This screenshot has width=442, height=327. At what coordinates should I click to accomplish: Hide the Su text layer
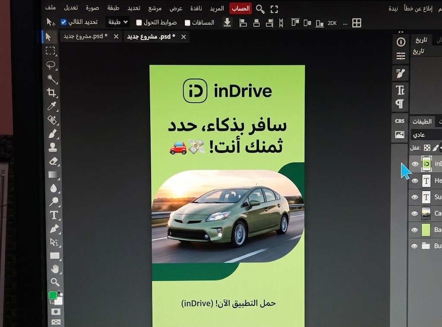coord(414,197)
